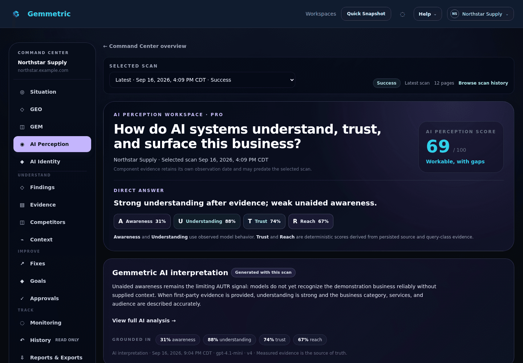
Task: Select Competitors in the sidebar
Action: pyautogui.click(x=52, y=222)
